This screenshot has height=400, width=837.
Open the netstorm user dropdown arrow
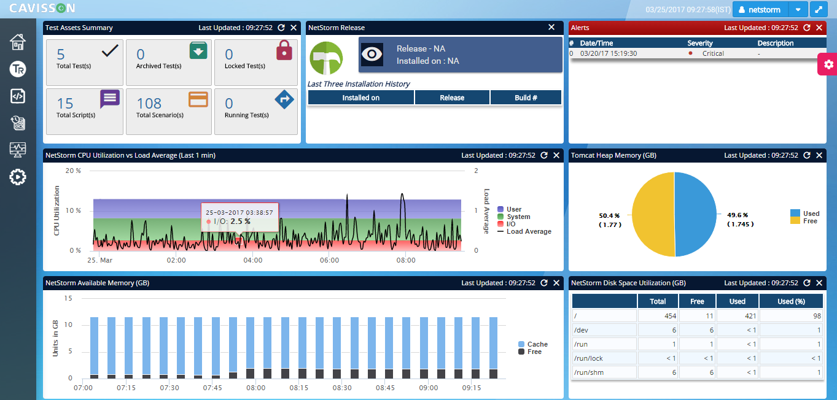798,10
